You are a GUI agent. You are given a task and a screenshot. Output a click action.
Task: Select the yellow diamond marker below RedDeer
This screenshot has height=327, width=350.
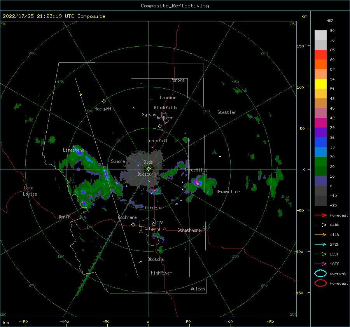click(160, 126)
